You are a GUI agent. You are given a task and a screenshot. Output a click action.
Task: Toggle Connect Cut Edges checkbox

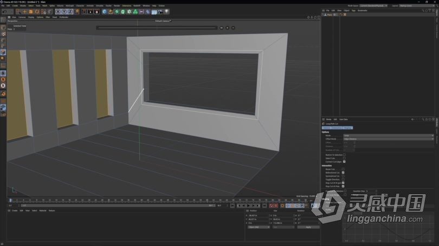click(x=344, y=162)
